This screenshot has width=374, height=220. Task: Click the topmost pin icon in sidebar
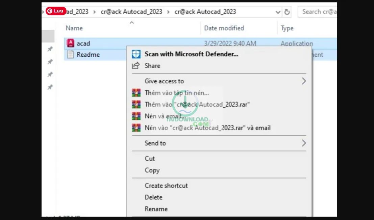(x=50, y=49)
